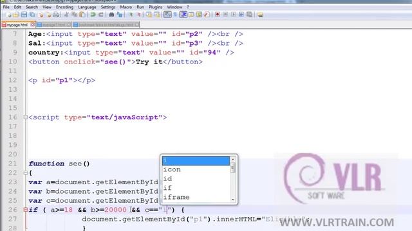Open the Search menu
412x231 pixels.
click(32, 7)
